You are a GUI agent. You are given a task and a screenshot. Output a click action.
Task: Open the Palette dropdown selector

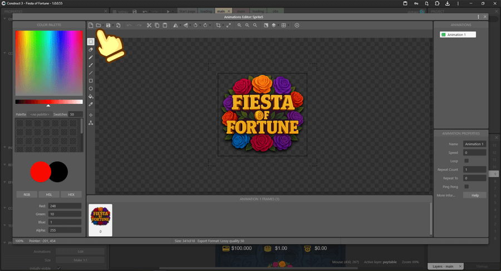(40, 114)
